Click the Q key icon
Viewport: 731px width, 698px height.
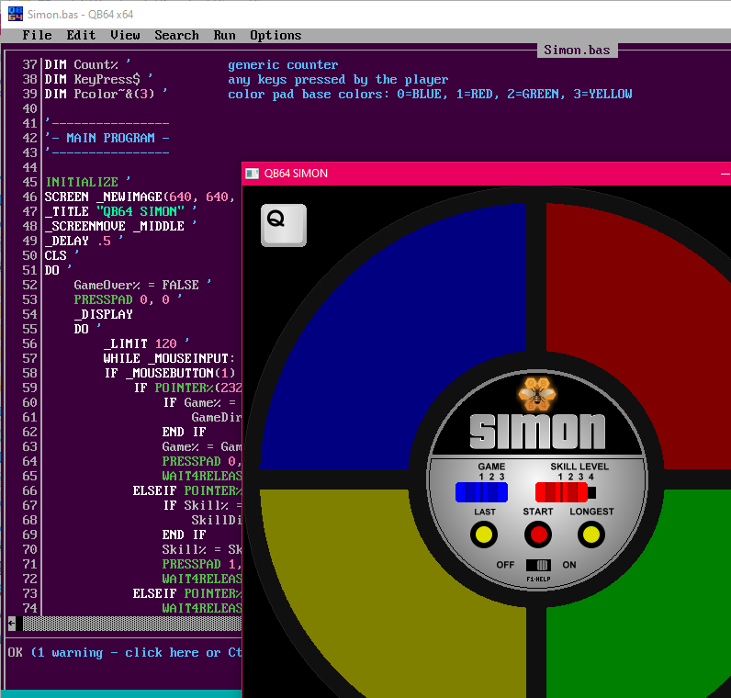[x=283, y=225]
